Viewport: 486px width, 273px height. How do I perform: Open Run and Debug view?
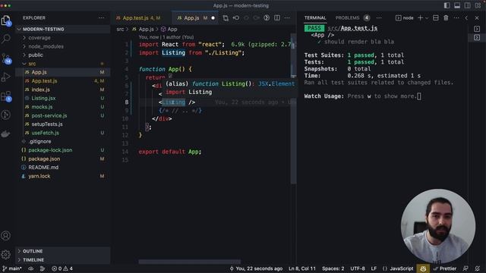point(6,77)
